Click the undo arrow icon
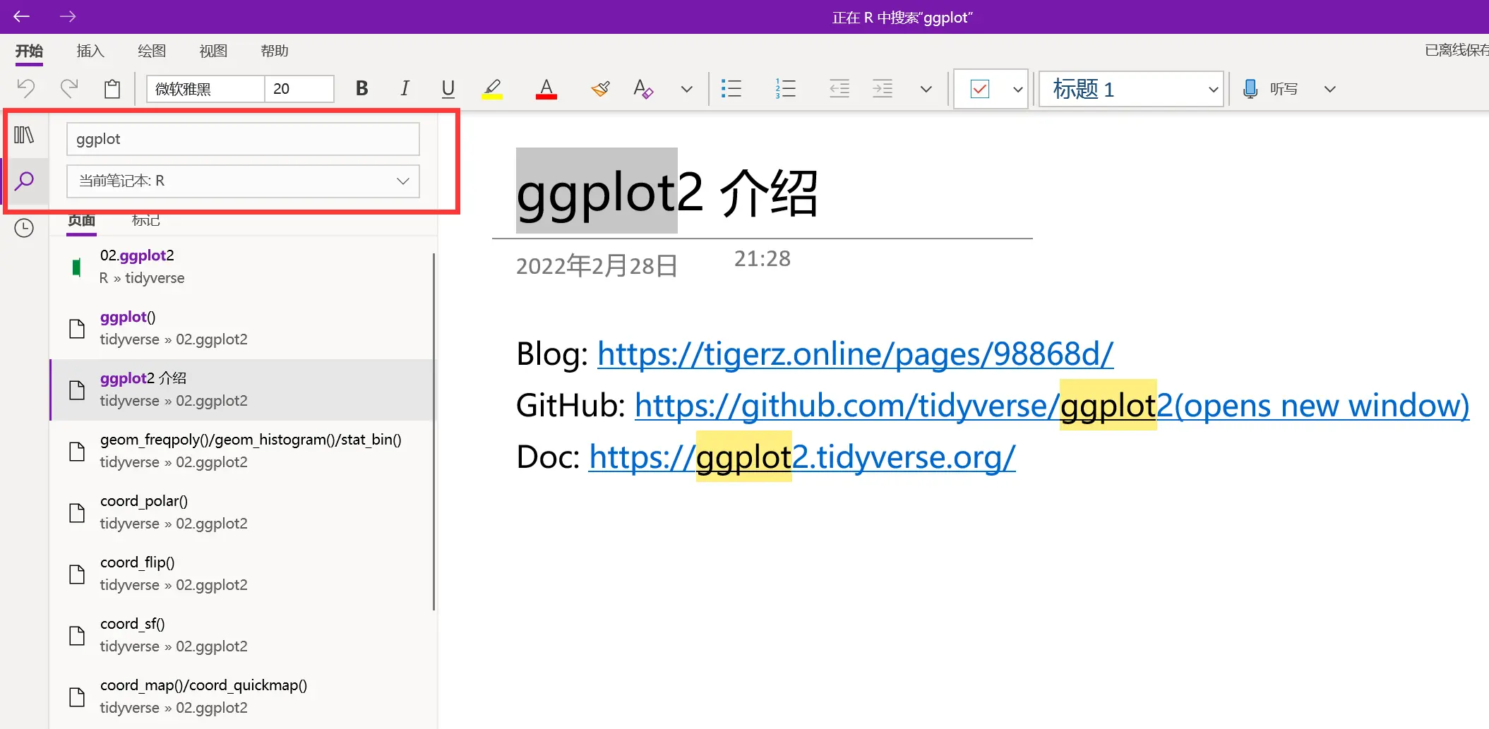 (x=26, y=89)
